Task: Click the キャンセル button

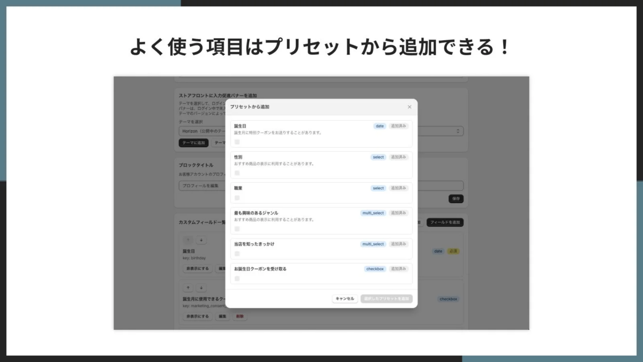Action: [345, 299]
